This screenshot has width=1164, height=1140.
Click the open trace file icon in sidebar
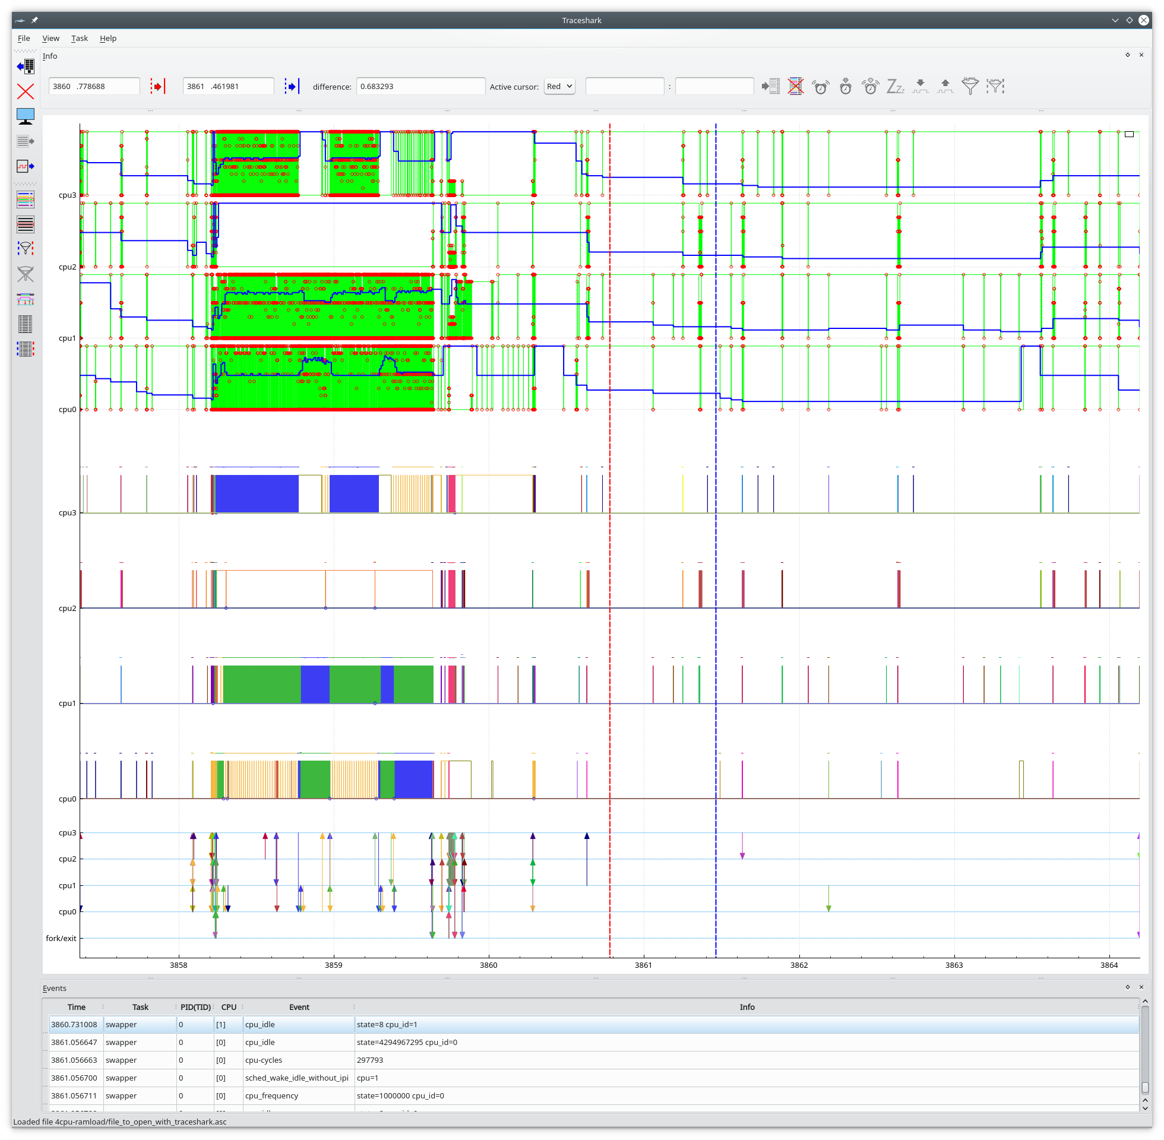click(x=25, y=66)
